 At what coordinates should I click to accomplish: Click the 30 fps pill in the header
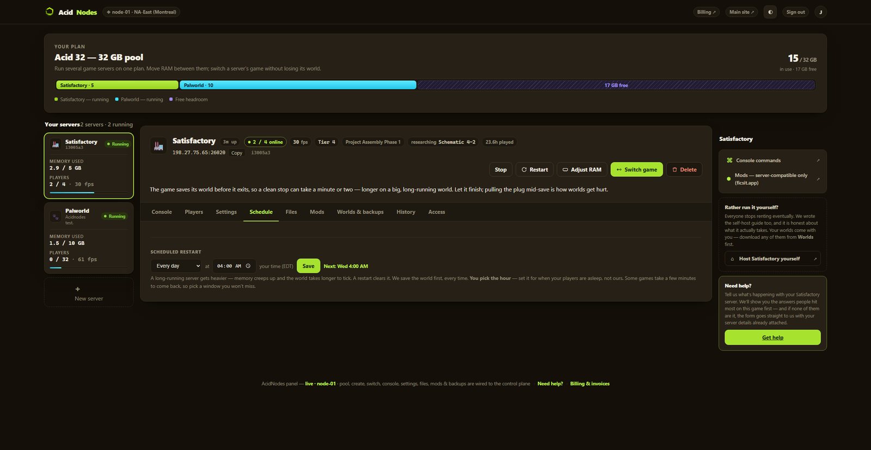300,142
